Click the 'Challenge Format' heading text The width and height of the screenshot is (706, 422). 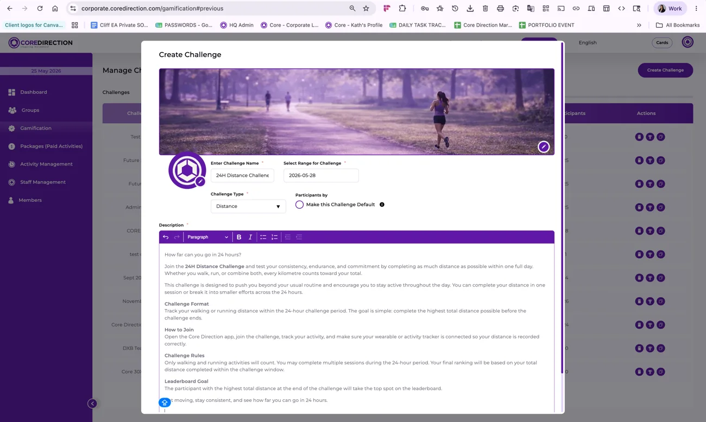pos(186,304)
